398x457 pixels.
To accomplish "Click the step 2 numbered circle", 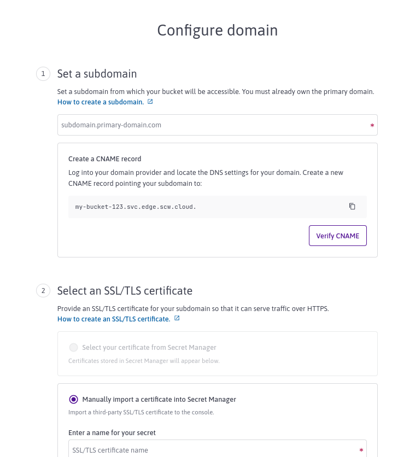I will (43, 290).
